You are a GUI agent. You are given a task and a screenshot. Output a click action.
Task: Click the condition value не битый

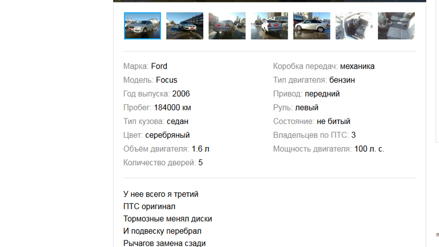(x=333, y=121)
